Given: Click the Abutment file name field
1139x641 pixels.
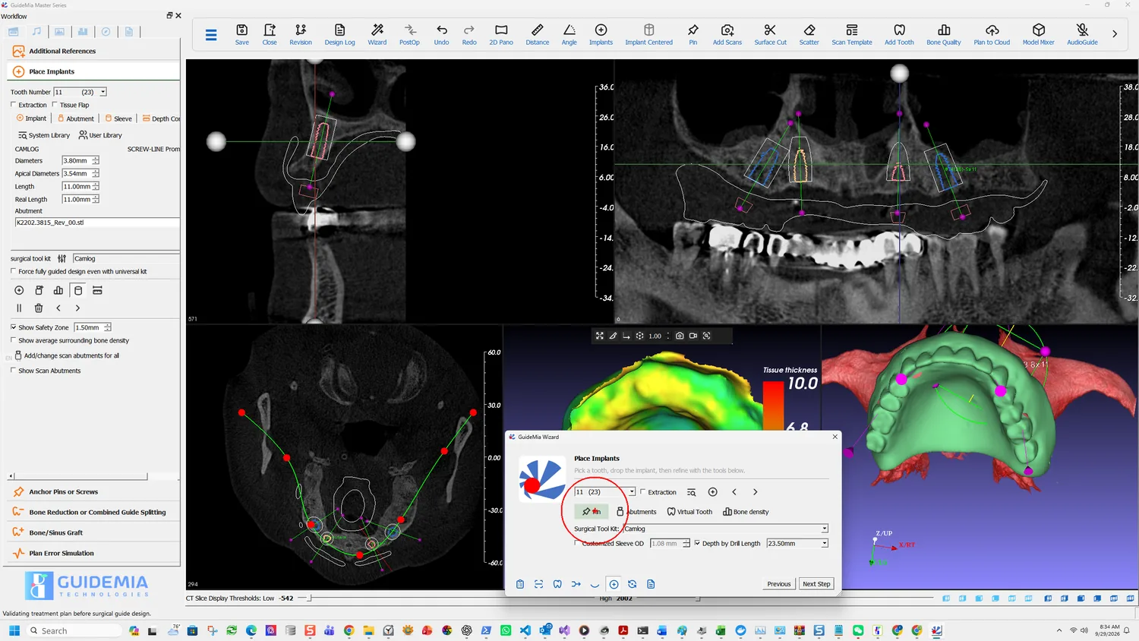Looking at the screenshot, I should [97, 223].
